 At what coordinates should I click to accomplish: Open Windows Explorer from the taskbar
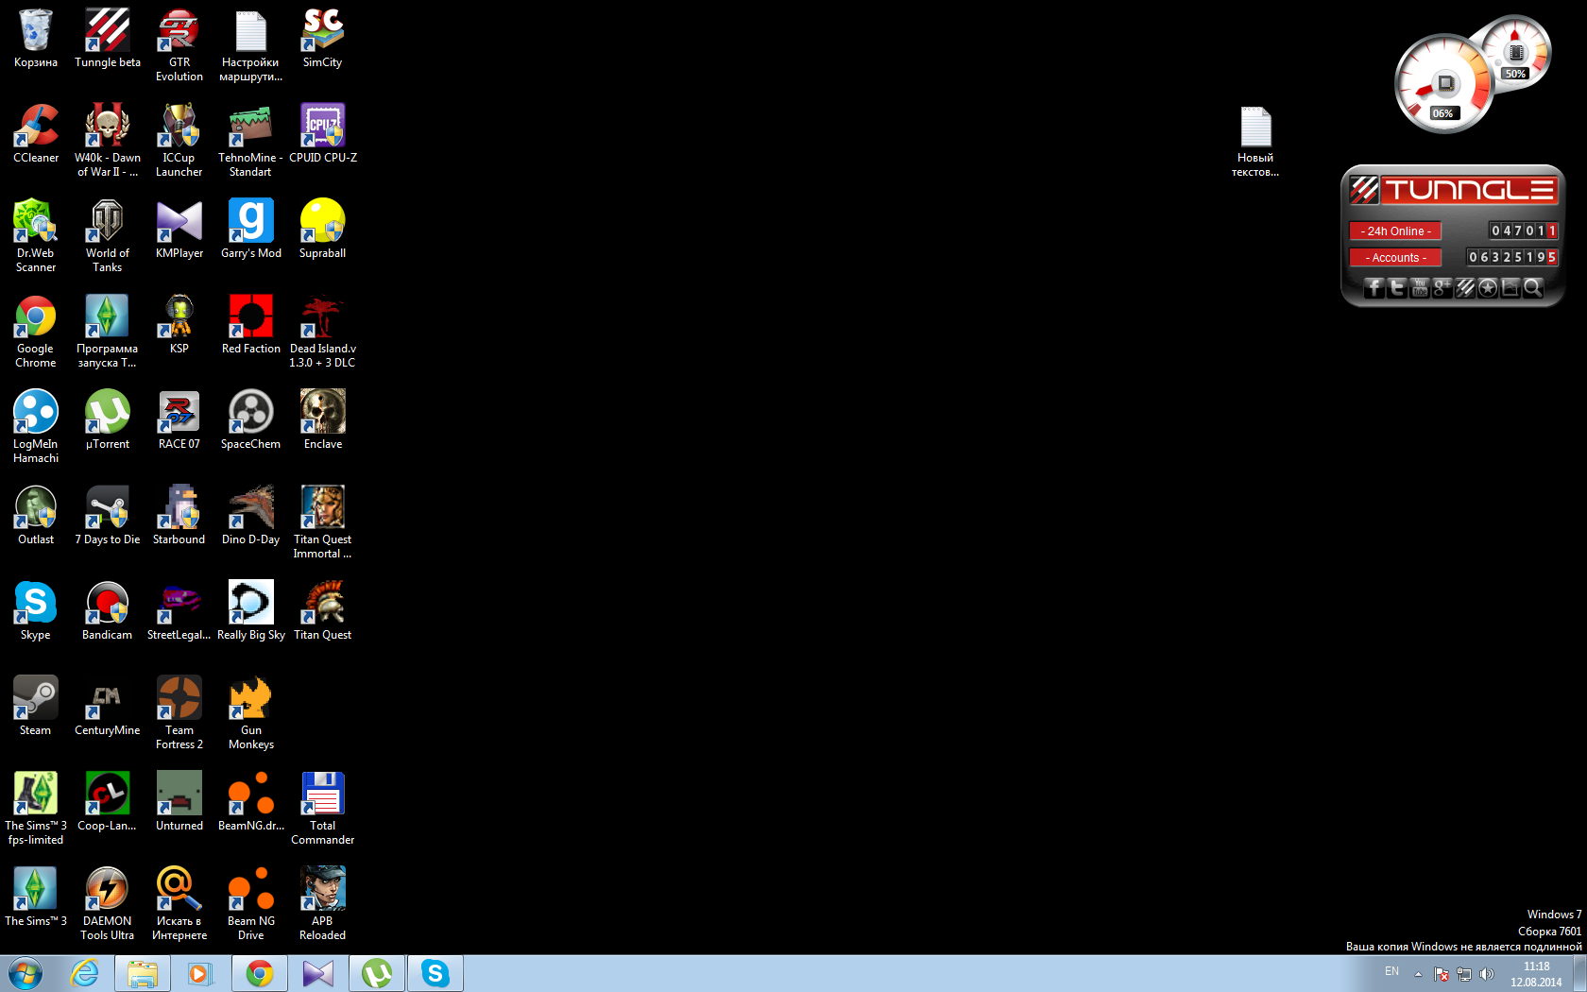click(x=143, y=972)
